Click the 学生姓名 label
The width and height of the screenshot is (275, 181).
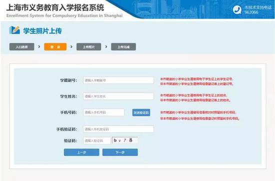click(69, 96)
